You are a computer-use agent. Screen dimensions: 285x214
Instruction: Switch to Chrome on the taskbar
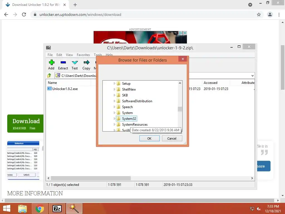click(x=40, y=208)
